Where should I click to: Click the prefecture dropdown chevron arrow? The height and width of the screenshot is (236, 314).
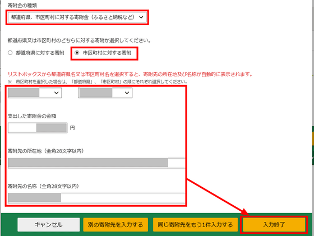(x=57, y=93)
